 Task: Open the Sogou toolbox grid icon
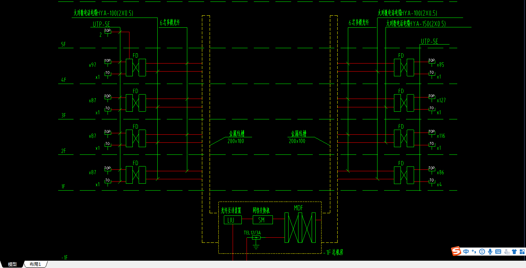[x=522, y=252]
